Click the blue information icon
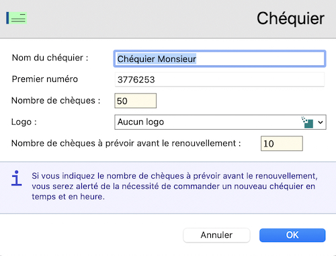Screen dimensions: 336x256 (x=17, y=178)
